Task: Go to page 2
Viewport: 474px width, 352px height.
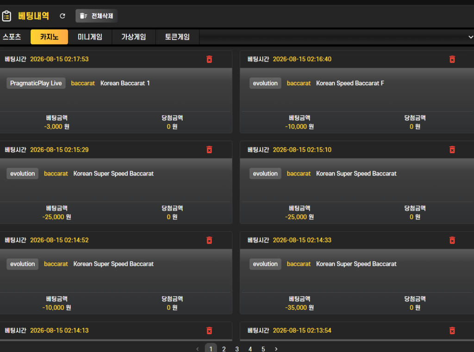Action: click(224, 349)
